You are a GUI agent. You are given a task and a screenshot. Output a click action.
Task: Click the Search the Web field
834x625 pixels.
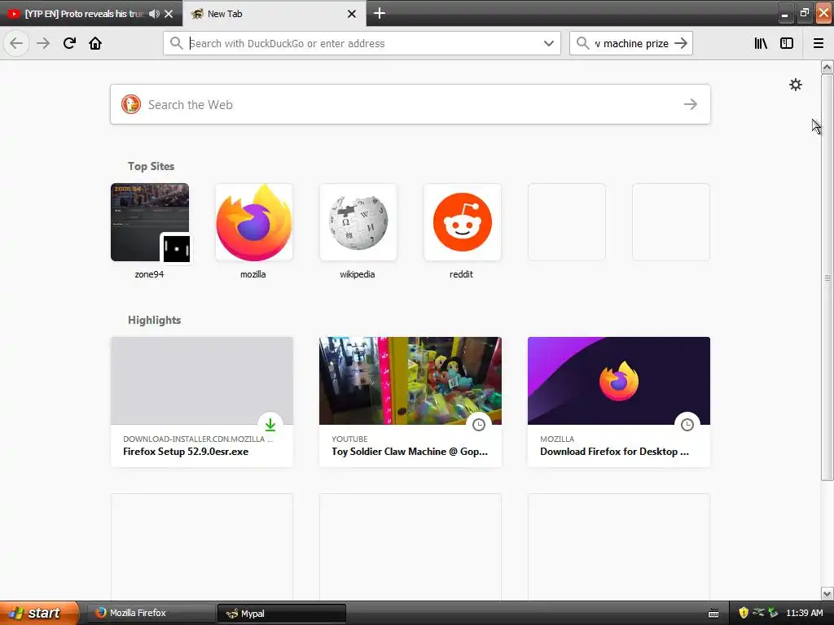pos(410,104)
